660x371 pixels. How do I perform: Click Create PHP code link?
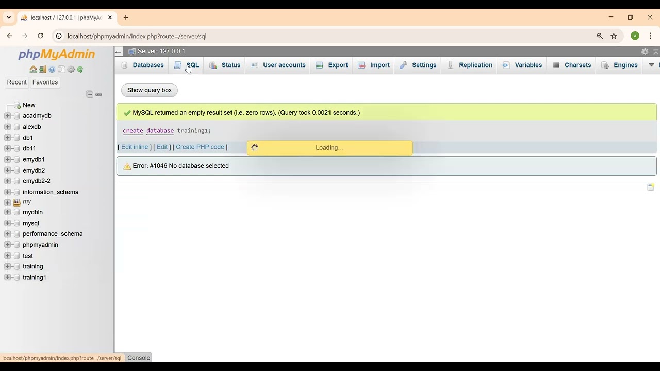point(200,147)
